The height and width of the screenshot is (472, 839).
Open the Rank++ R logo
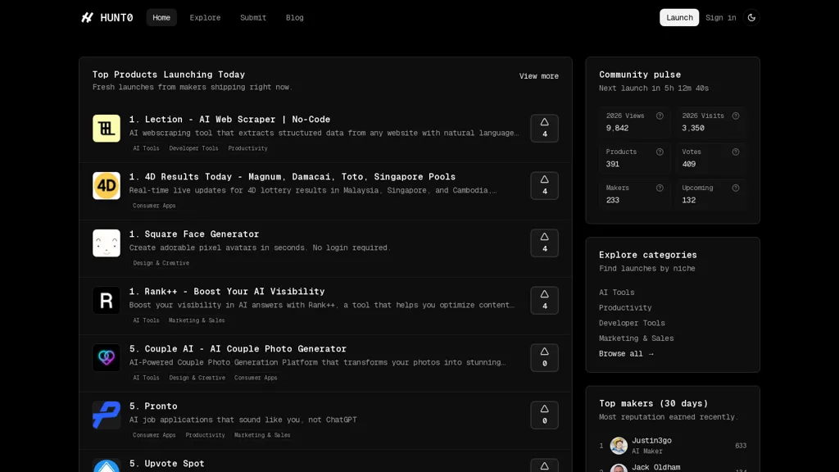(107, 300)
